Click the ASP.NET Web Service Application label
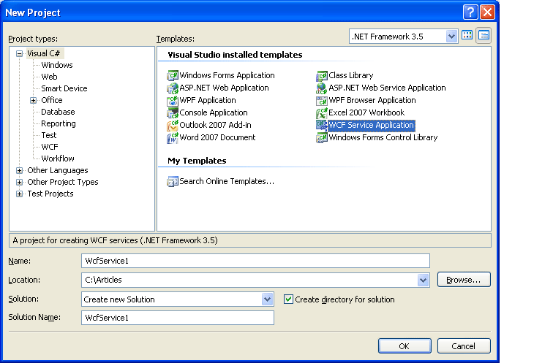The height and width of the screenshot is (363, 553). click(387, 88)
